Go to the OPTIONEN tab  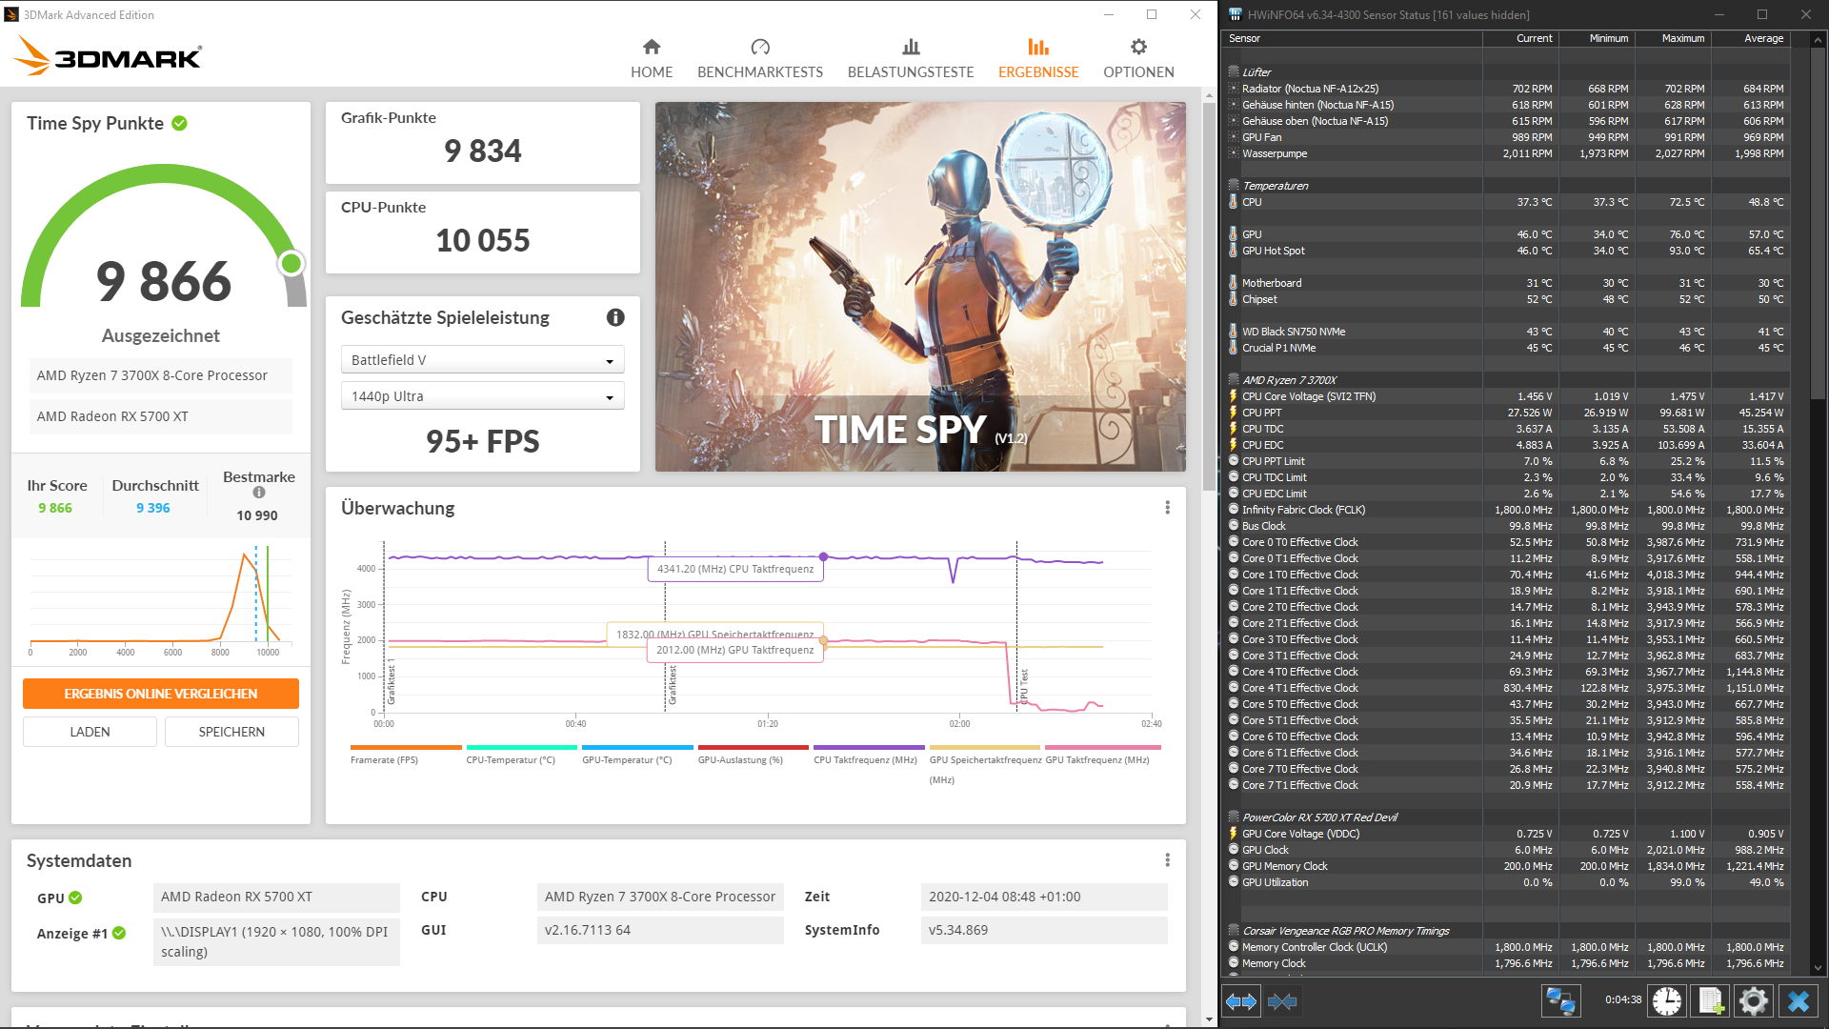tap(1137, 58)
